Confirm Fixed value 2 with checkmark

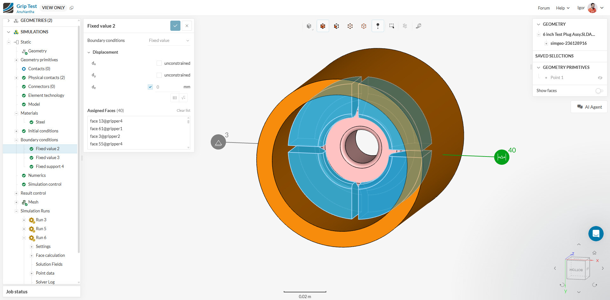[175, 26]
